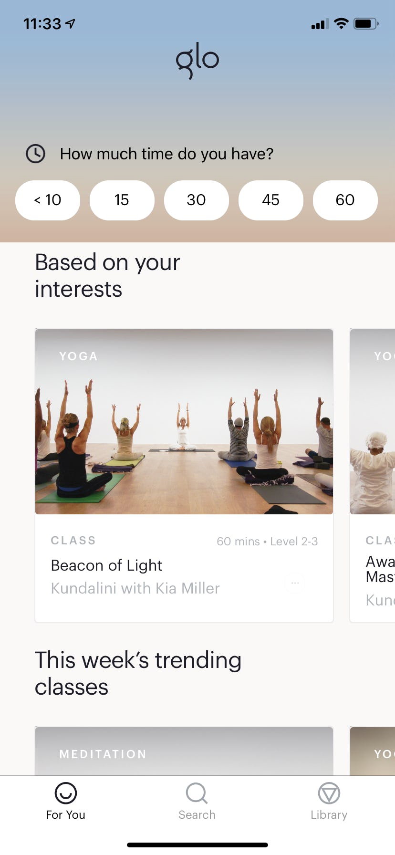Image resolution: width=395 pixels, height=855 pixels.
Task: Click the clock icon beside the time question
Action: click(x=35, y=154)
